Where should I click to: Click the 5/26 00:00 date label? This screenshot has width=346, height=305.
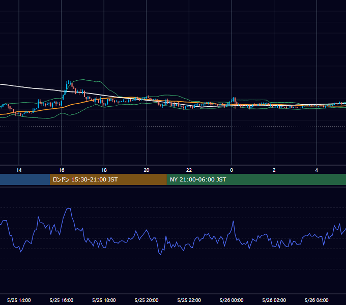coord(232,300)
